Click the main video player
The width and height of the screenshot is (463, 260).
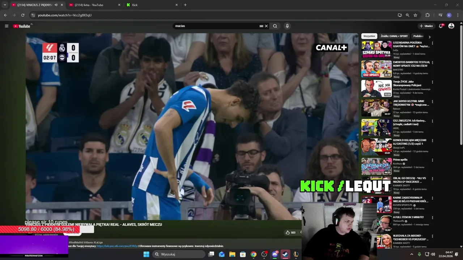click(192, 126)
